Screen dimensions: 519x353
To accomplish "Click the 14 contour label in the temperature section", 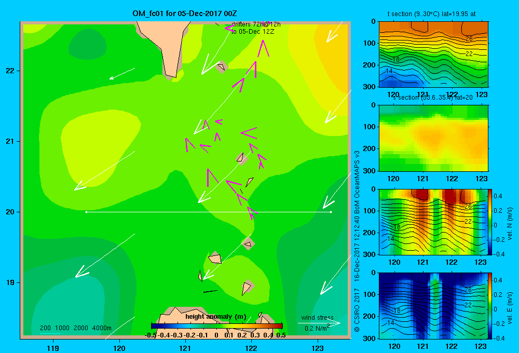I will (x=389, y=71).
